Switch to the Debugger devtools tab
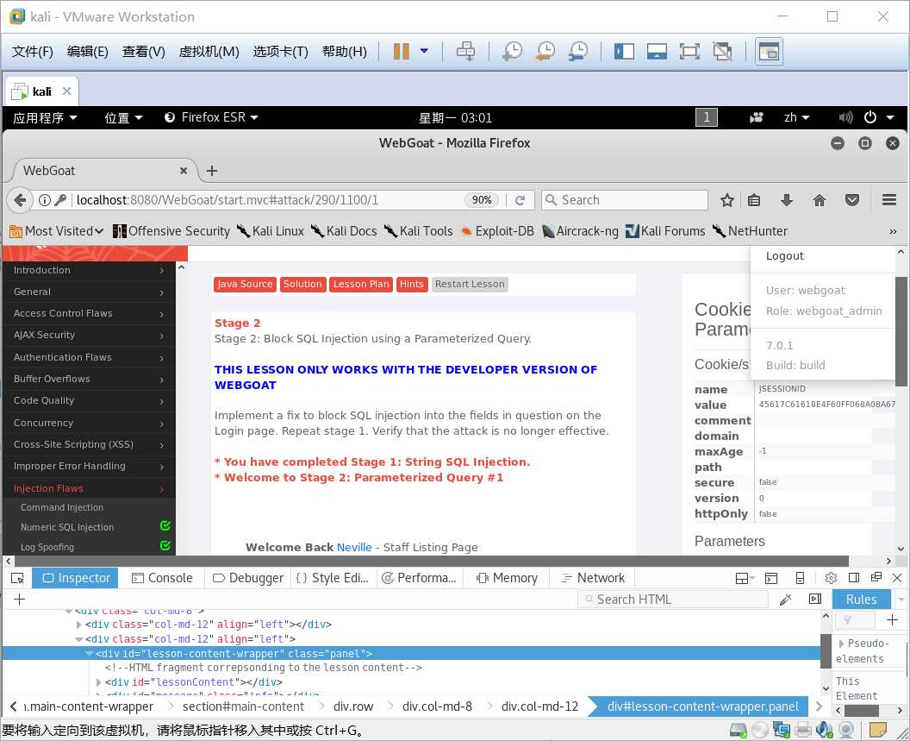Viewport: 910px width, 741px height. coord(248,578)
